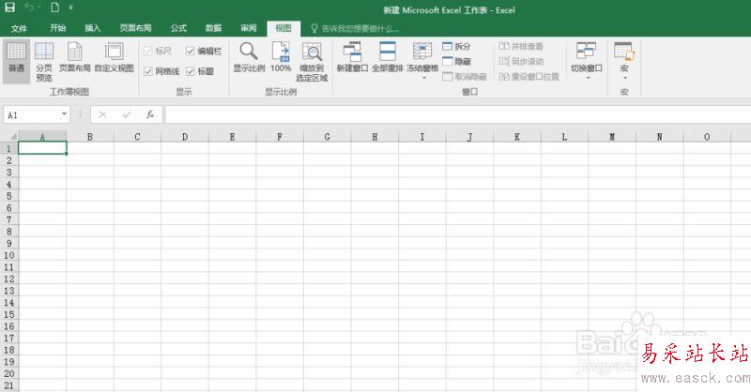Viewport: 751px width, 392px height.
Task: Click the Name Box showing A1
Action: [x=32, y=114]
